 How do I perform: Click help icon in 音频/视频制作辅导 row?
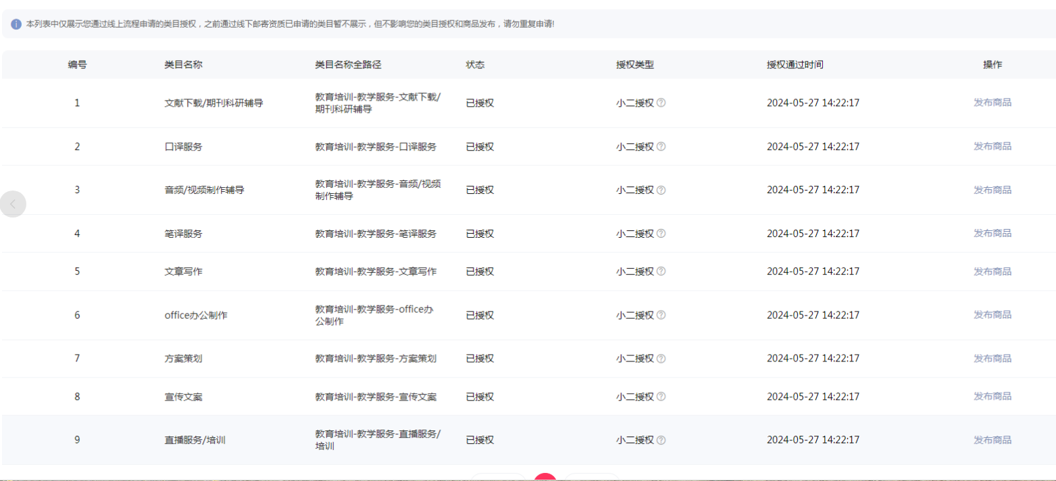tap(661, 191)
